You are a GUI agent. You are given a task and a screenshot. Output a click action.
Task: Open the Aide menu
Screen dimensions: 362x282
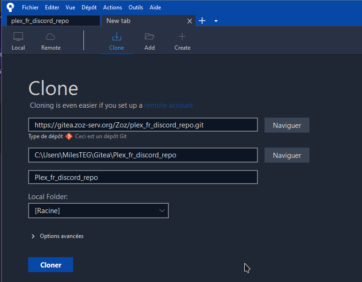coord(155,7)
